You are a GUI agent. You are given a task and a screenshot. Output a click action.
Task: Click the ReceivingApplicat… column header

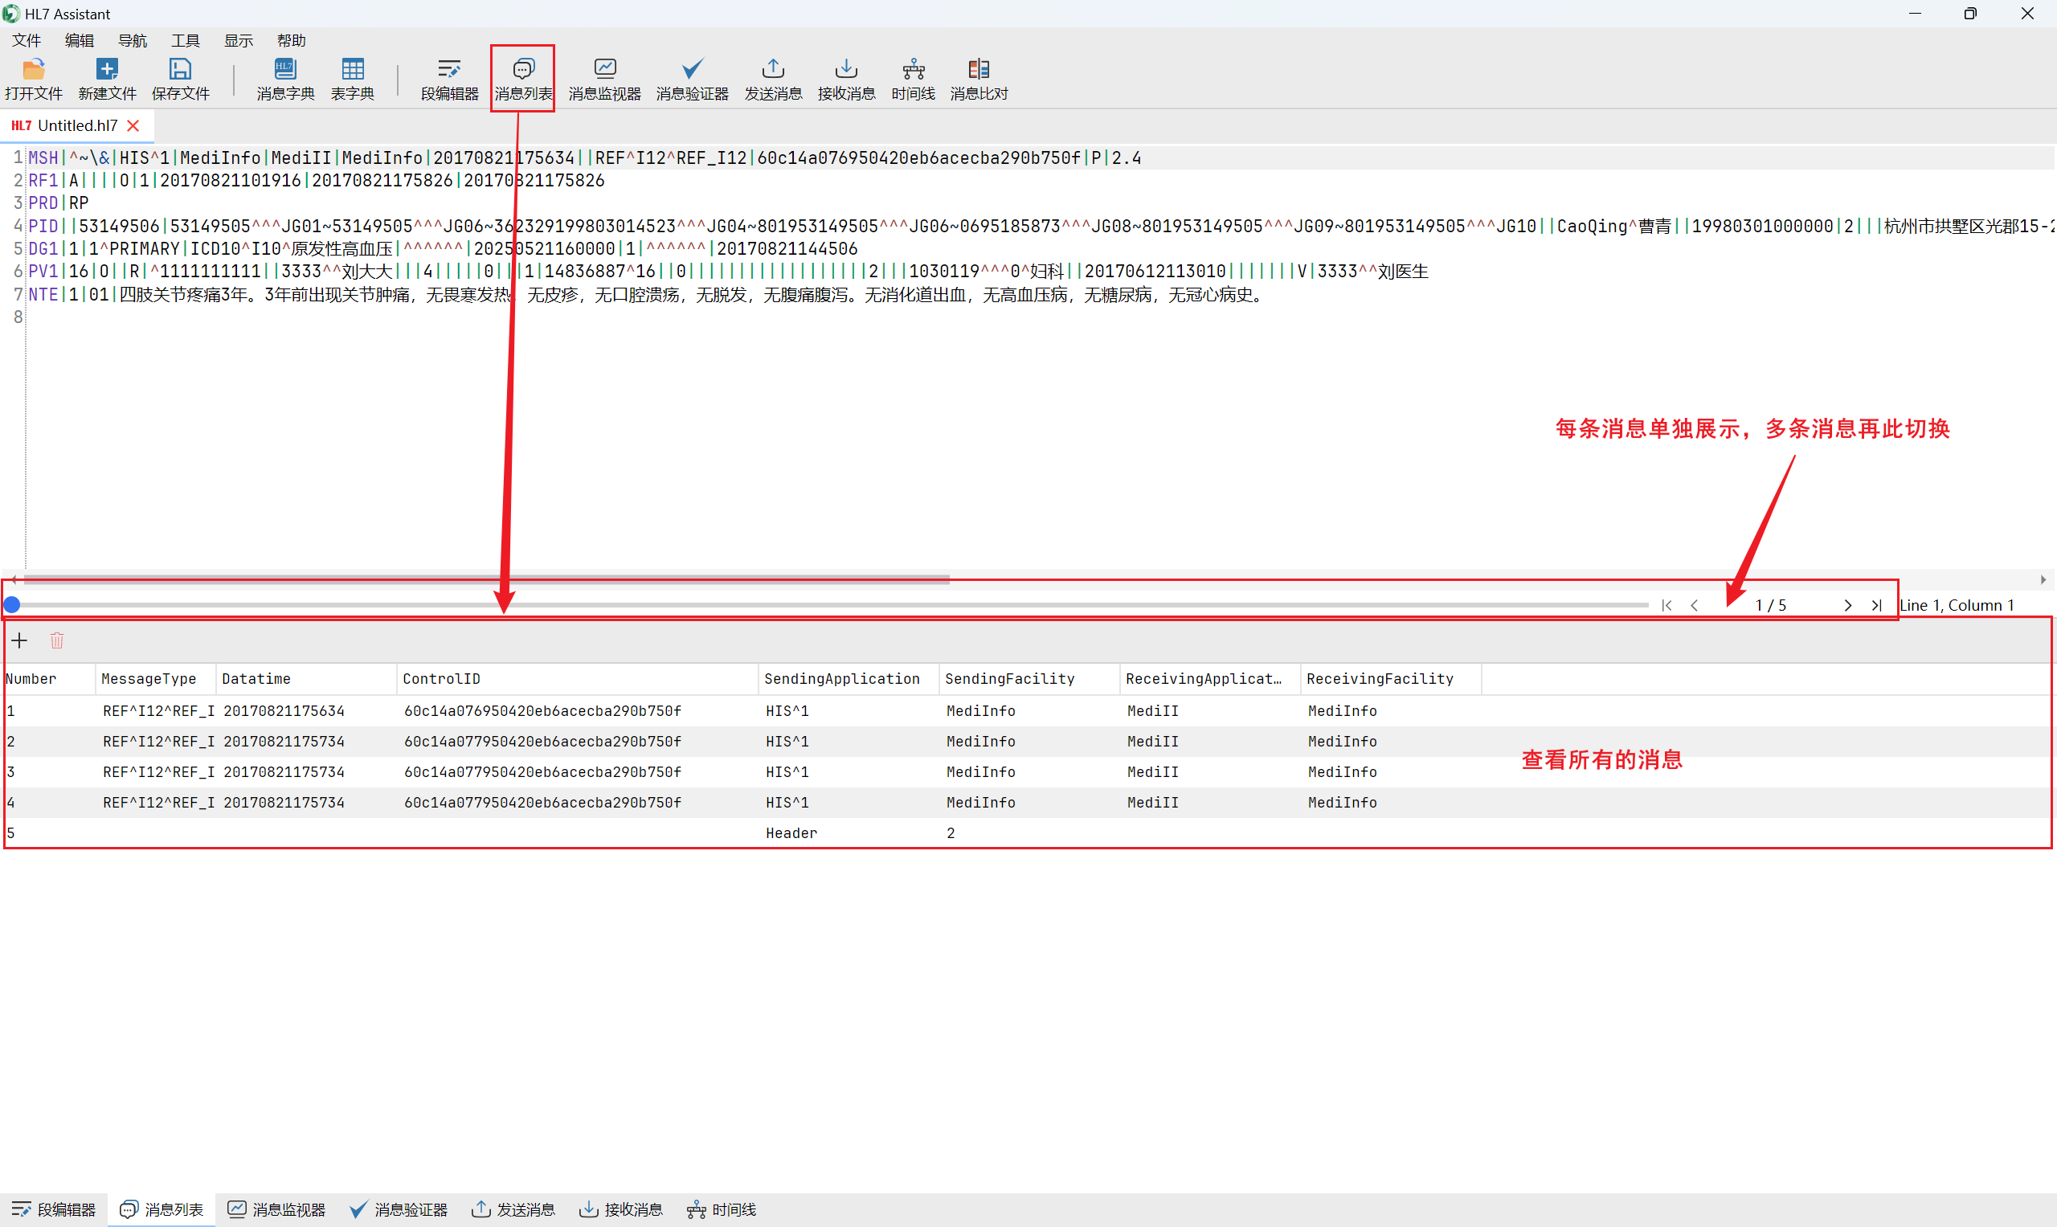coord(1210,679)
